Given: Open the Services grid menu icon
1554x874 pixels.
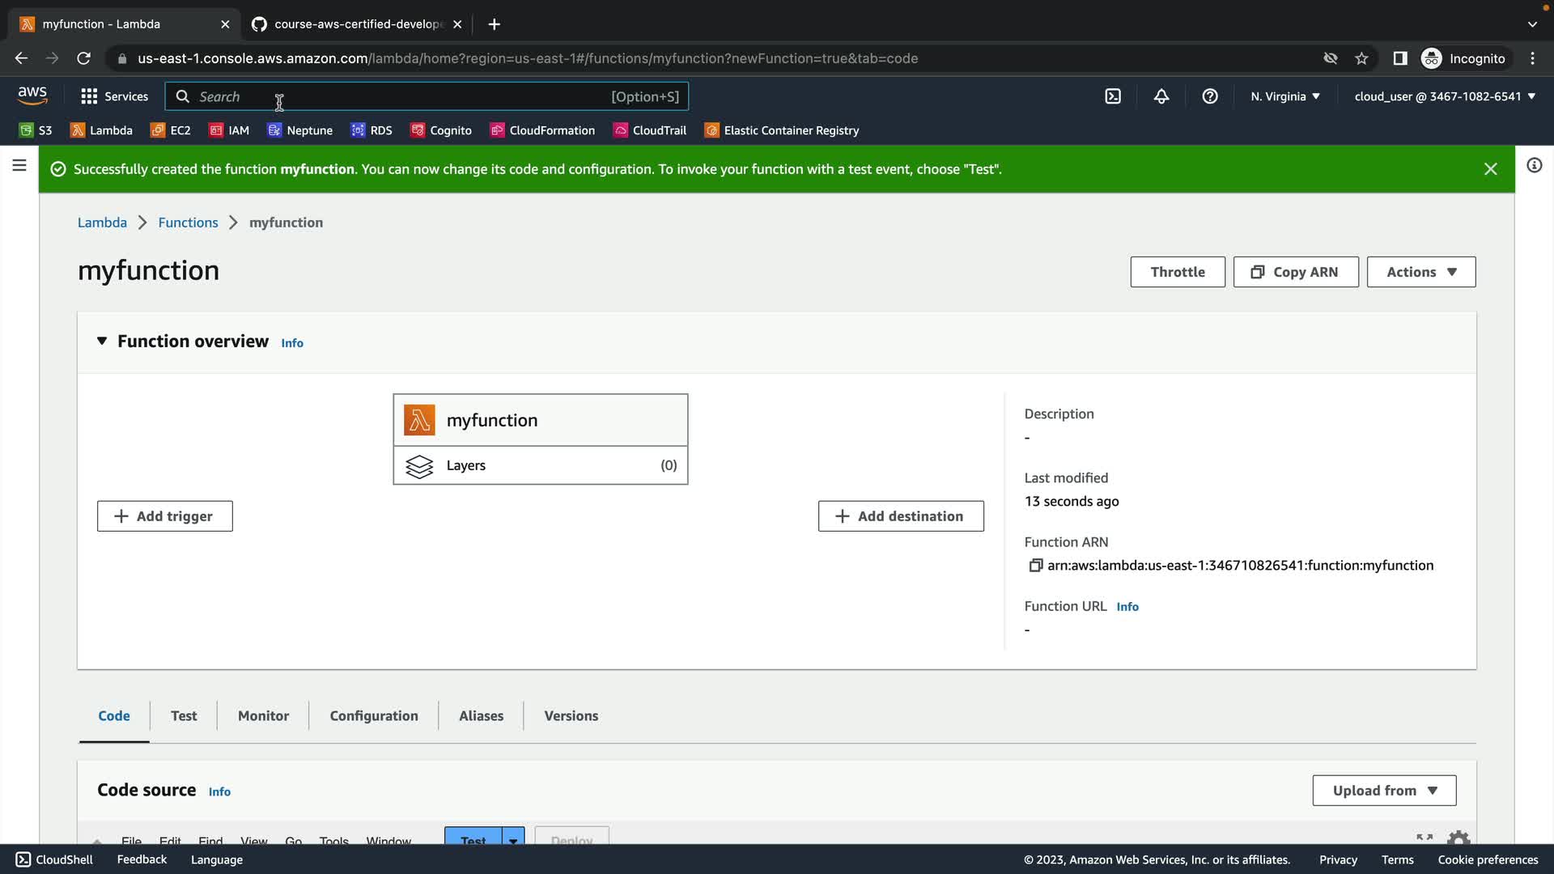Looking at the screenshot, I should point(89,96).
